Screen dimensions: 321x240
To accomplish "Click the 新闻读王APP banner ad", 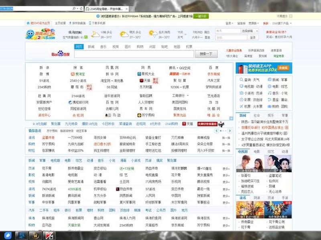I will (x=264, y=68).
